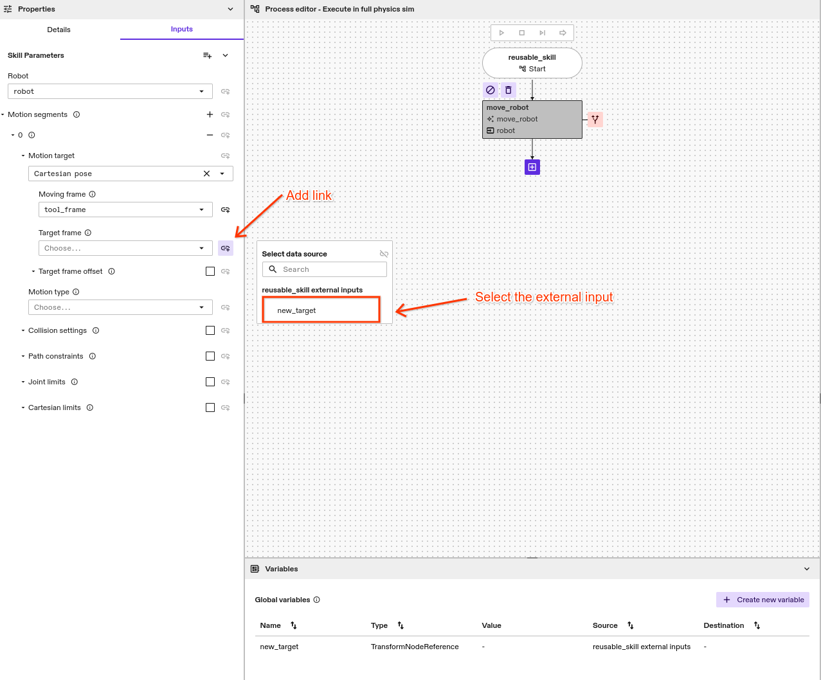Enable the Path constraints checkbox

coord(210,355)
